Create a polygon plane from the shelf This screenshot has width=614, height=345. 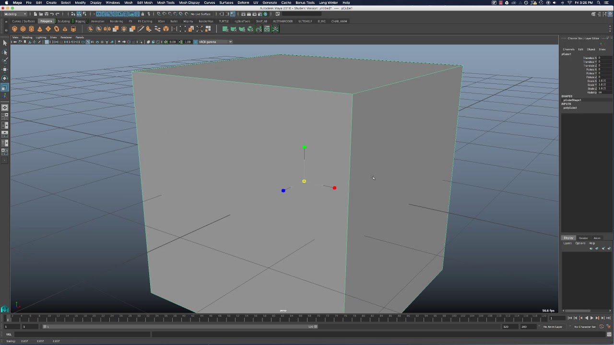48,29
